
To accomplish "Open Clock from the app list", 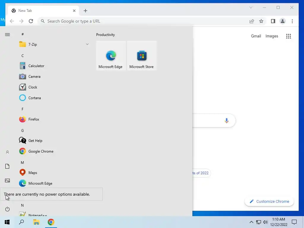I will pyautogui.click(x=54, y=87).
